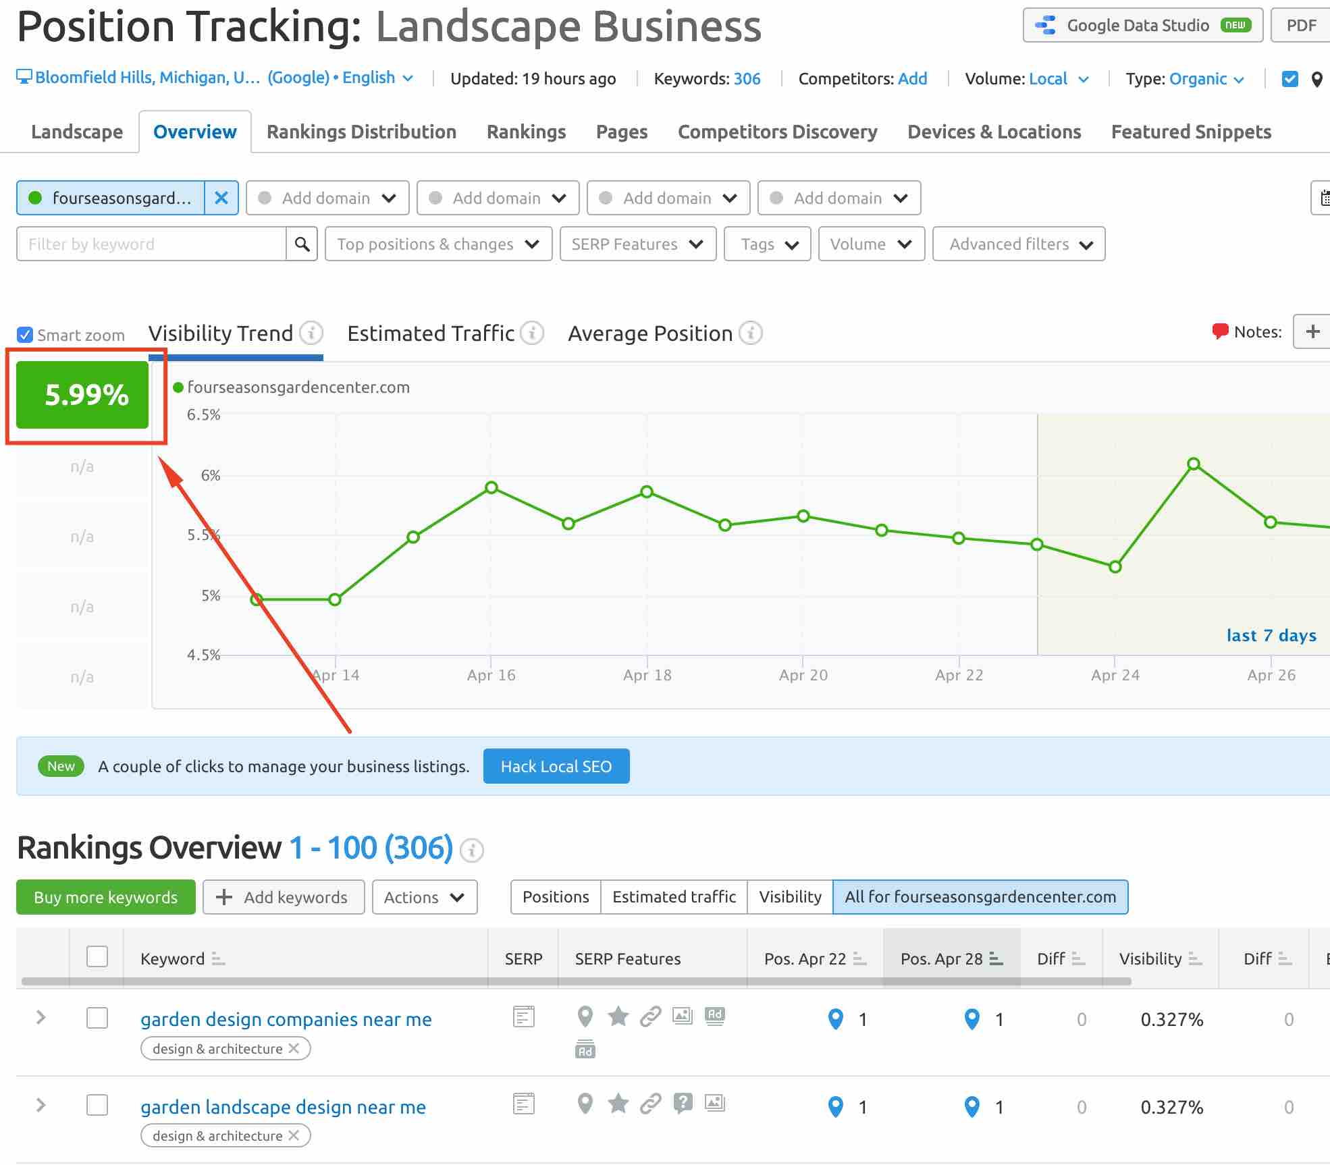Click local pack pin icon in garden landscape design row

pyautogui.click(x=585, y=1104)
